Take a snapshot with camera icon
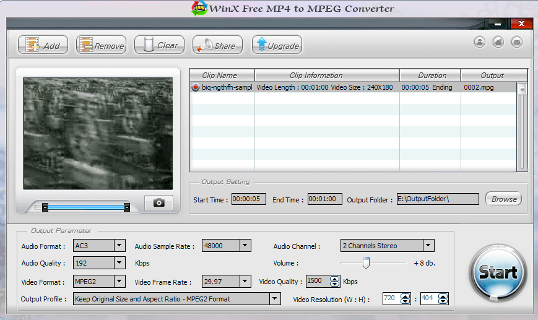The image size is (538, 320). (159, 203)
